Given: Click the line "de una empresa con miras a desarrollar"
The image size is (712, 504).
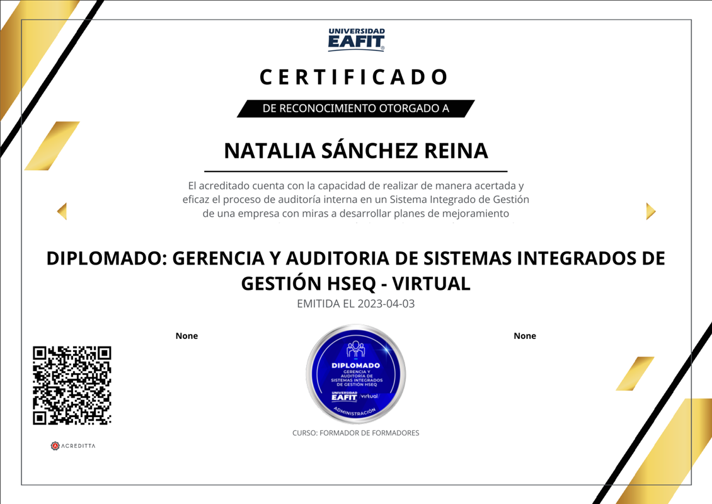Looking at the screenshot, I should point(356,214).
